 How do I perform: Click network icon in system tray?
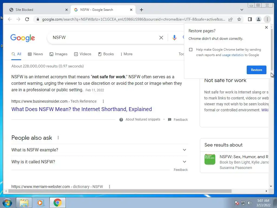(243, 203)
